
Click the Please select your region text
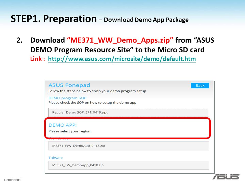click(x=69, y=131)
